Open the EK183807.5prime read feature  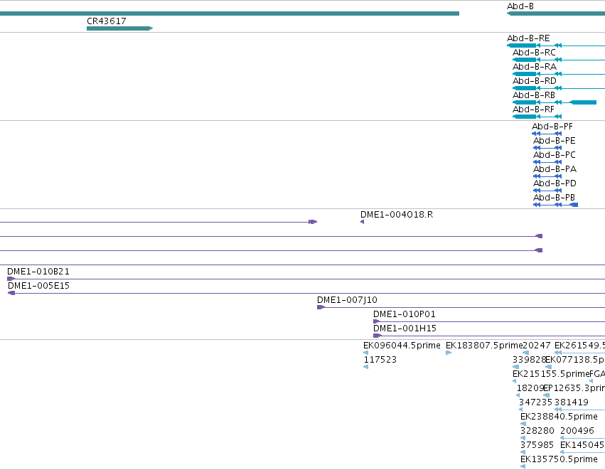[484, 346]
